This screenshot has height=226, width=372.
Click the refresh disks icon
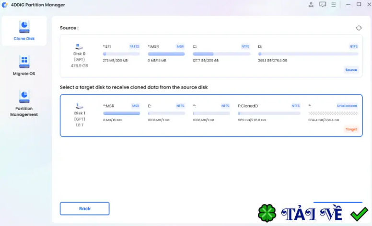point(359,28)
